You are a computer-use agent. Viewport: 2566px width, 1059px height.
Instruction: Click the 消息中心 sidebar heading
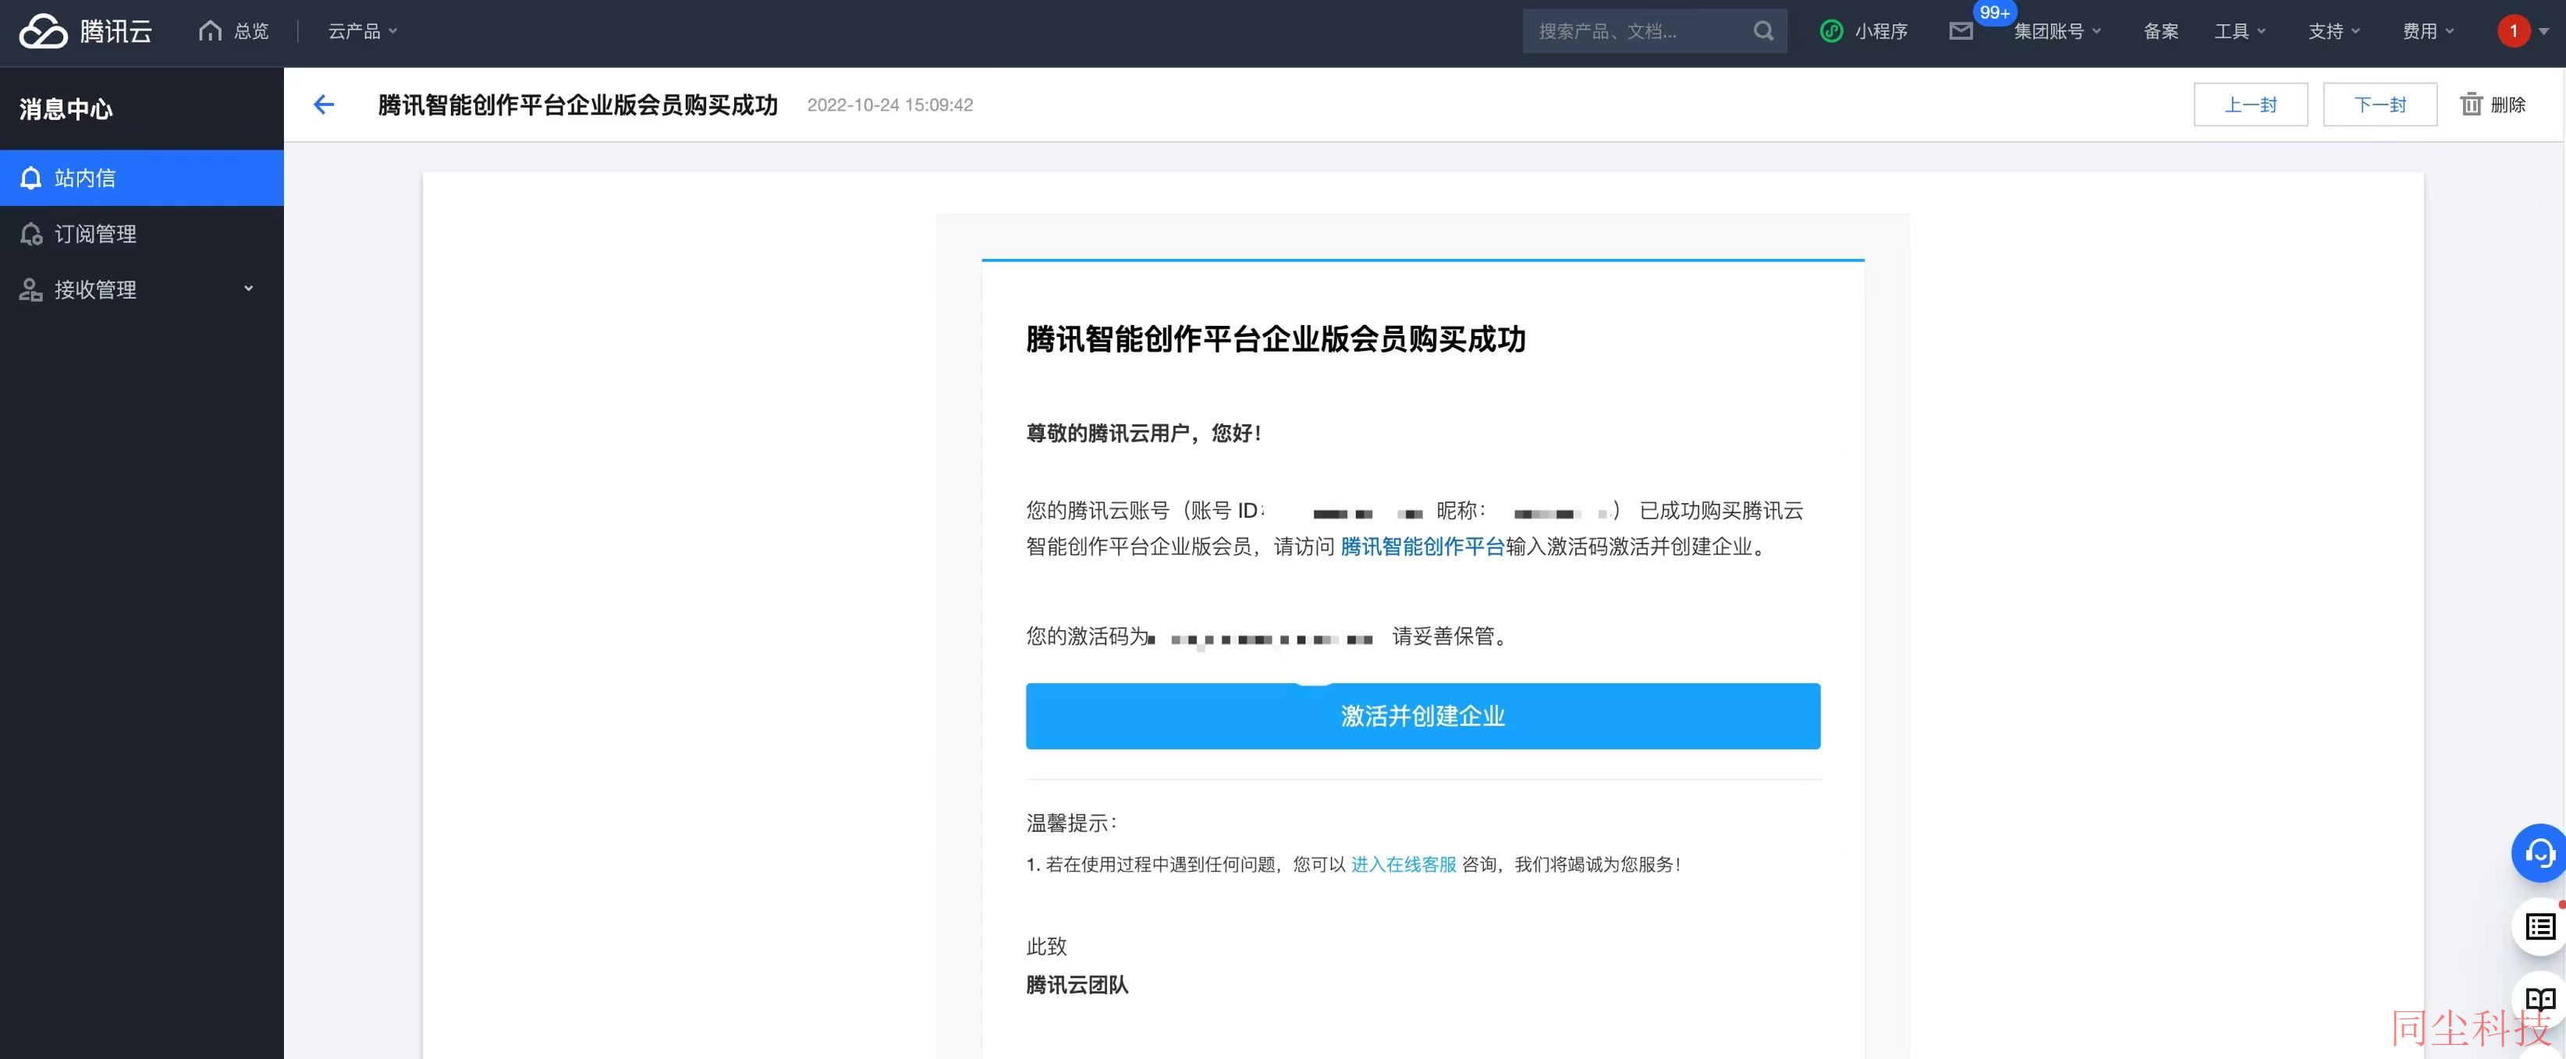[66, 108]
